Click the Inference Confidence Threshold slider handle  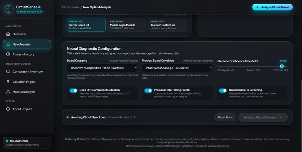(282, 66)
